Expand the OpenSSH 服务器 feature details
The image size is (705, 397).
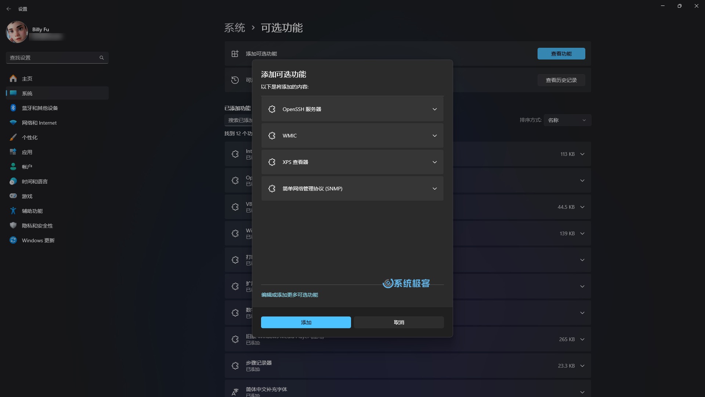tap(434, 108)
